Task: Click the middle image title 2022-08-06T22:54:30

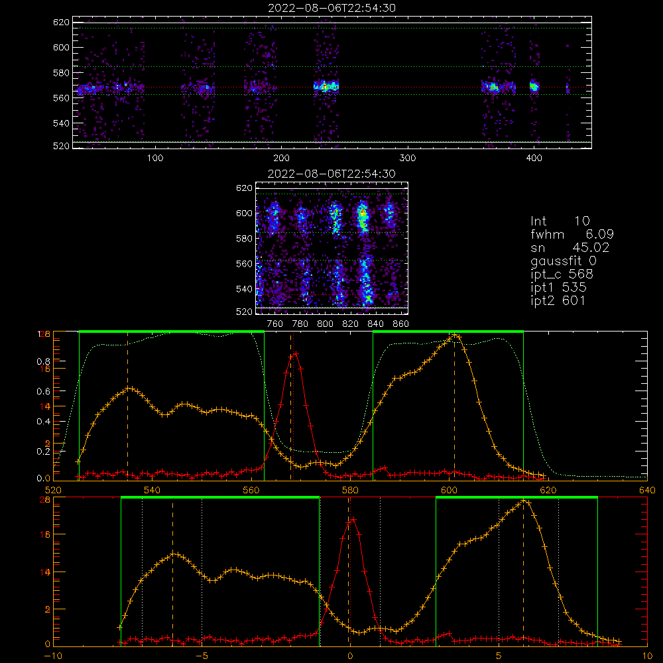Action: [x=331, y=174]
